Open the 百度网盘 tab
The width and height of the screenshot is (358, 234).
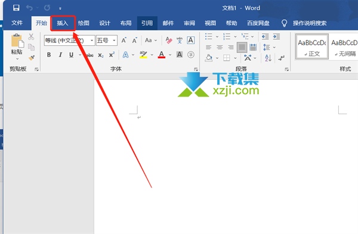tap(258, 23)
